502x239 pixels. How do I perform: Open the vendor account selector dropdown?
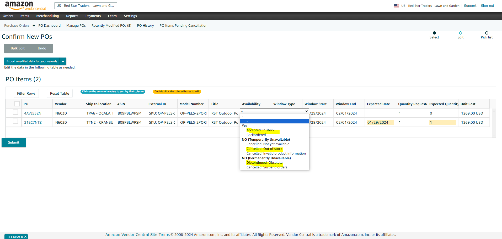pyautogui.click(x=86, y=6)
